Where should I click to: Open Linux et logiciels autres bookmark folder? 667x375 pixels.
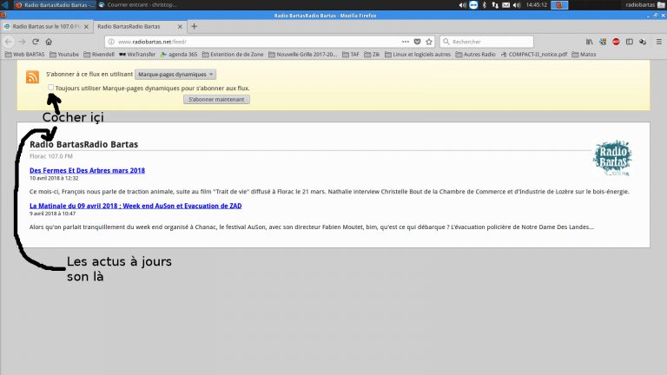pos(418,55)
